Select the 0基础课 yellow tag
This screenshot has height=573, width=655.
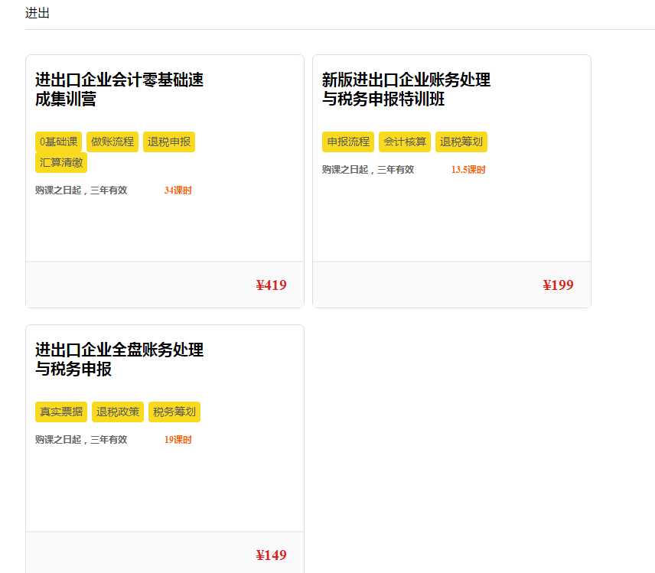(x=58, y=142)
